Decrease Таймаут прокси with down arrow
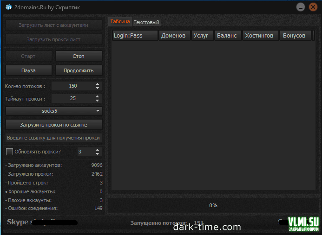Image resolution: width=322 pixels, height=235 pixels. (x=97, y=101)
